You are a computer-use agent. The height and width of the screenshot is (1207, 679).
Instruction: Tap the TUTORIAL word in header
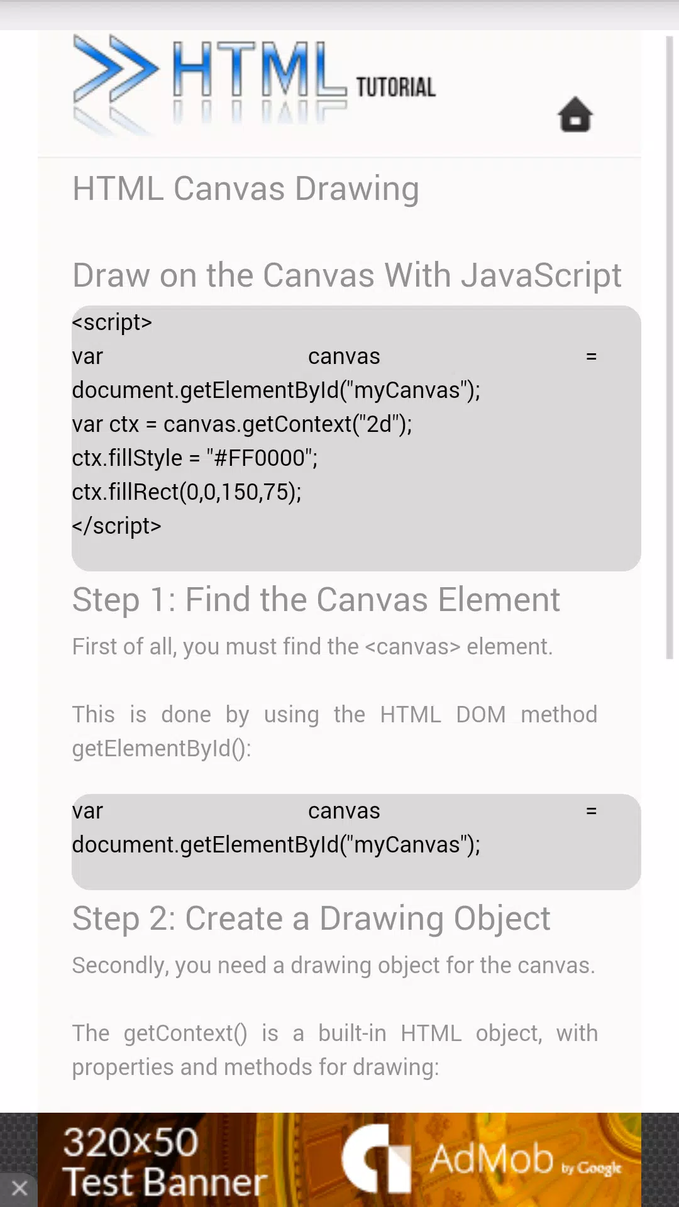click(396, 87)
